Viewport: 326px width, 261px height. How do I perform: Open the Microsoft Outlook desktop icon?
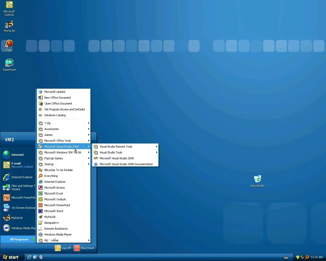(9, 9)
